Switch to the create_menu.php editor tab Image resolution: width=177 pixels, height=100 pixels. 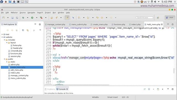pos(99,24)
